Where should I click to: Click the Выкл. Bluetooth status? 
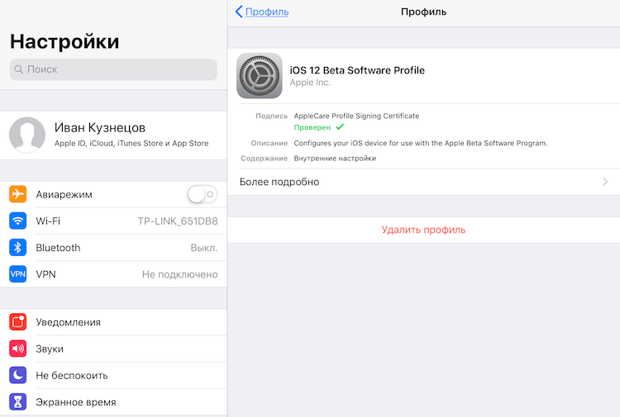pyautogui.click(x=204, y=248)
